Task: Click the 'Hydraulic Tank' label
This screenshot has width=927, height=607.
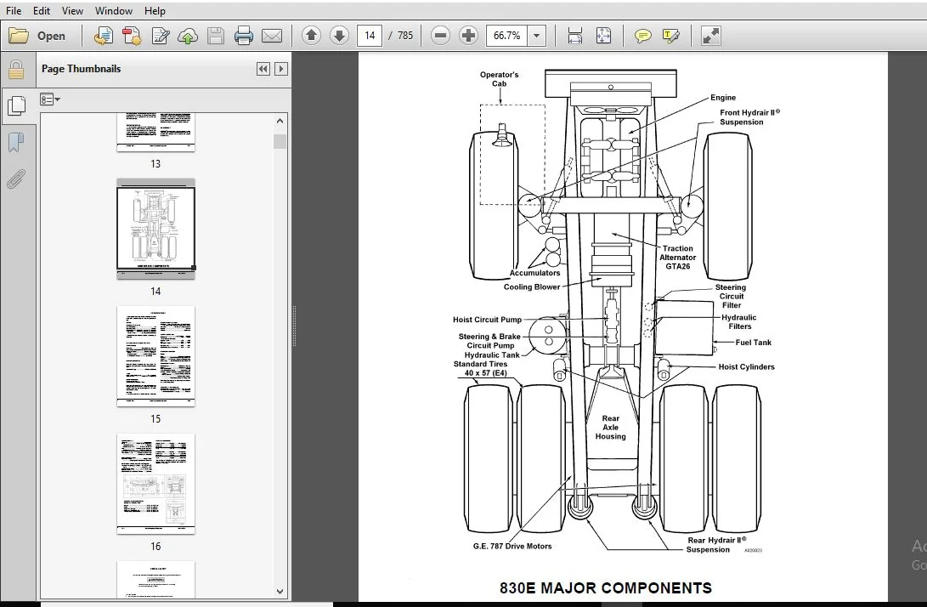Action: point(492,355)
